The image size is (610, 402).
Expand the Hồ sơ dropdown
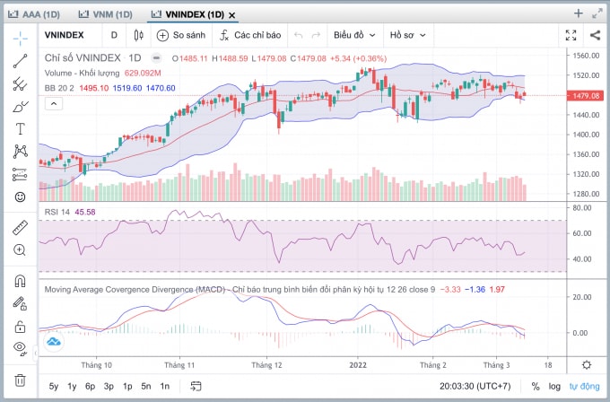(x=407, y=35)
